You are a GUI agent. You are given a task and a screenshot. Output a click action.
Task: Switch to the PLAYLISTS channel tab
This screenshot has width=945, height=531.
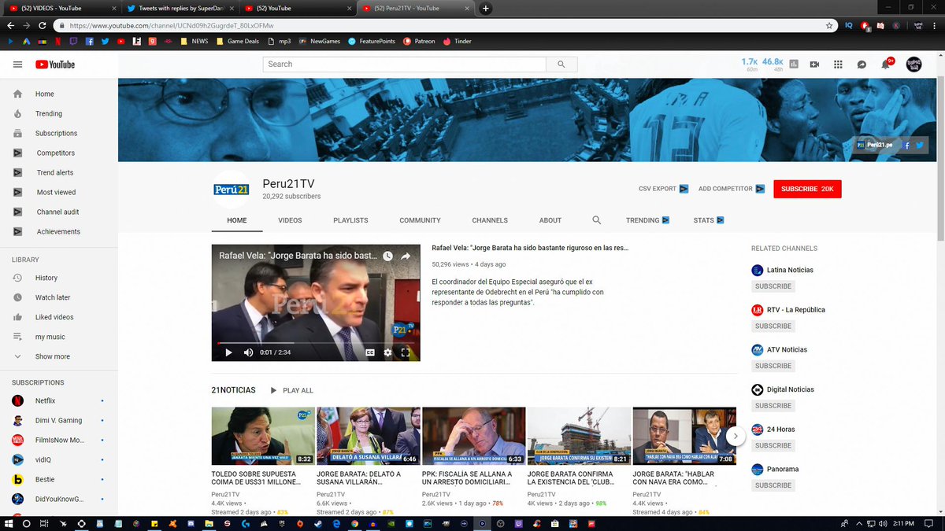(x=350, y=220)
